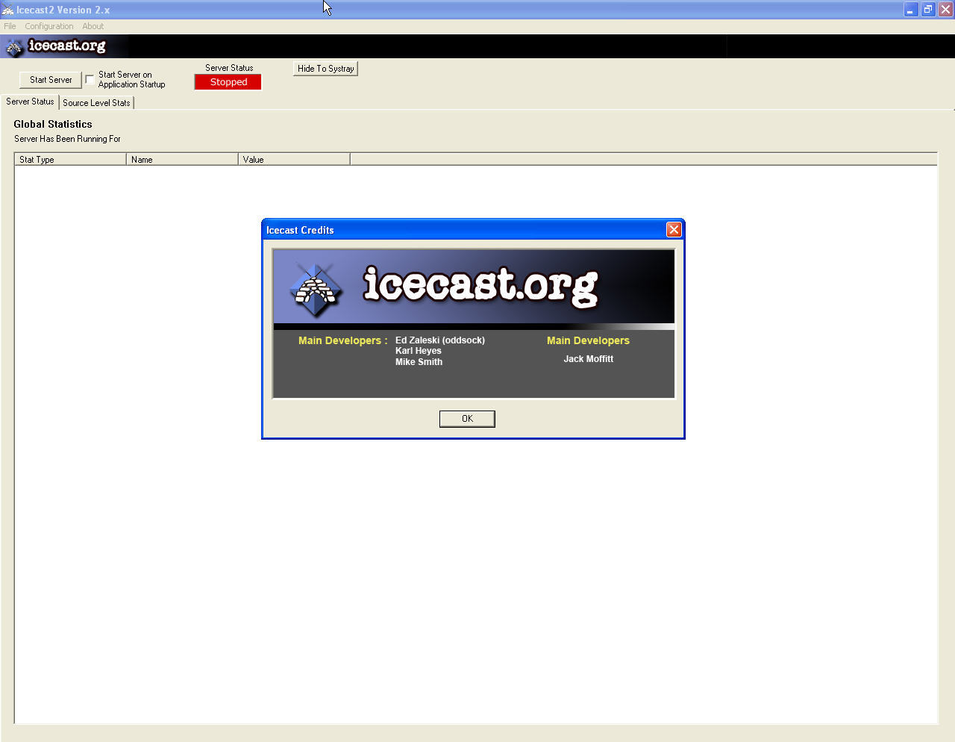Click the Hide To Systray button
The width and height of the screenshot is (955, 742).
tap(325, 69)
